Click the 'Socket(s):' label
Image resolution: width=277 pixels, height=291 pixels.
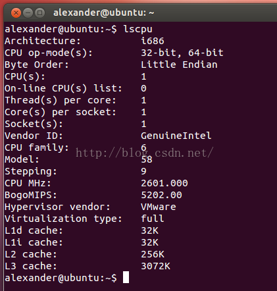pos(34,124)
